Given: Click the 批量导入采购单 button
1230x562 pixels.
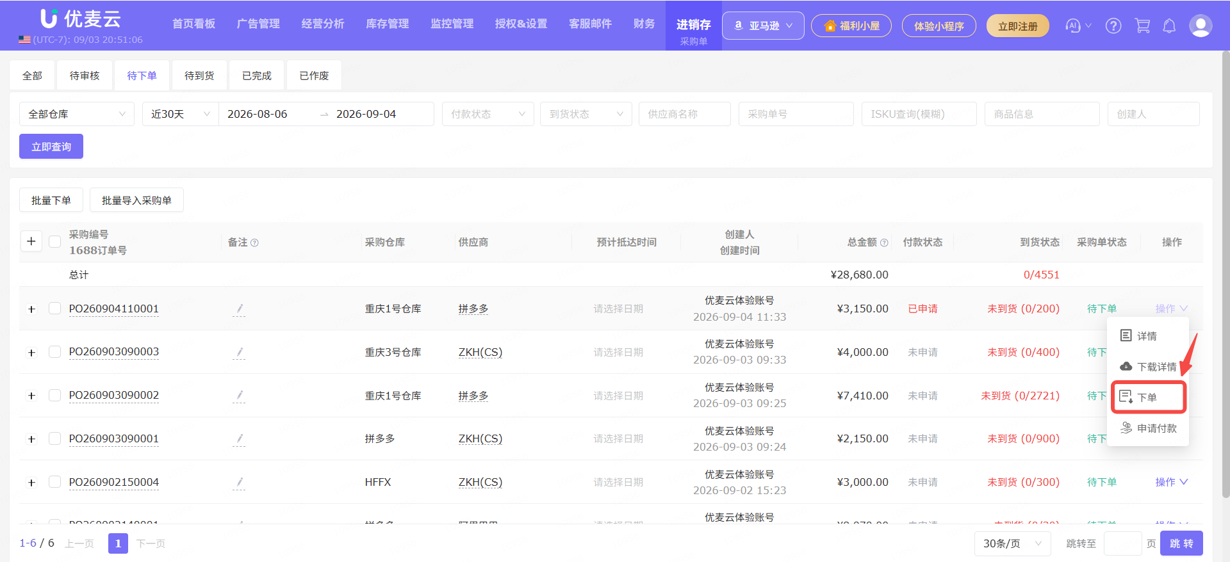Looking at the screenshot, I should (136, 200).
